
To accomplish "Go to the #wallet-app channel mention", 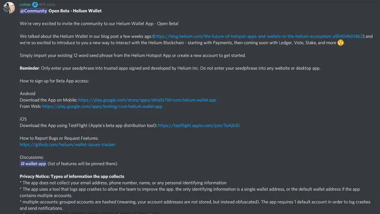I will [33, 164].
